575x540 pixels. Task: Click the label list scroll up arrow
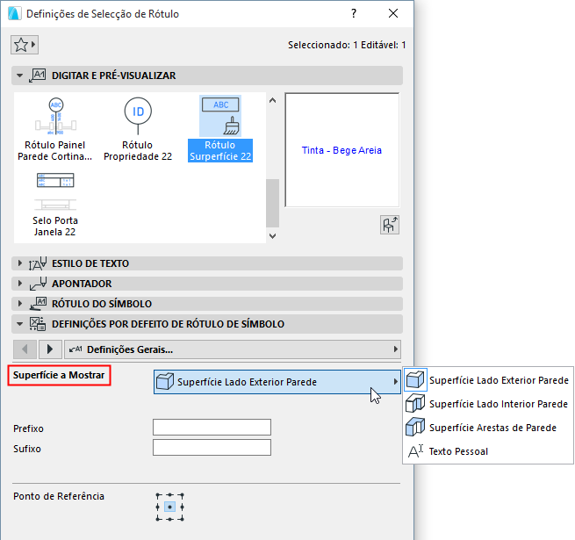[272, 100]
